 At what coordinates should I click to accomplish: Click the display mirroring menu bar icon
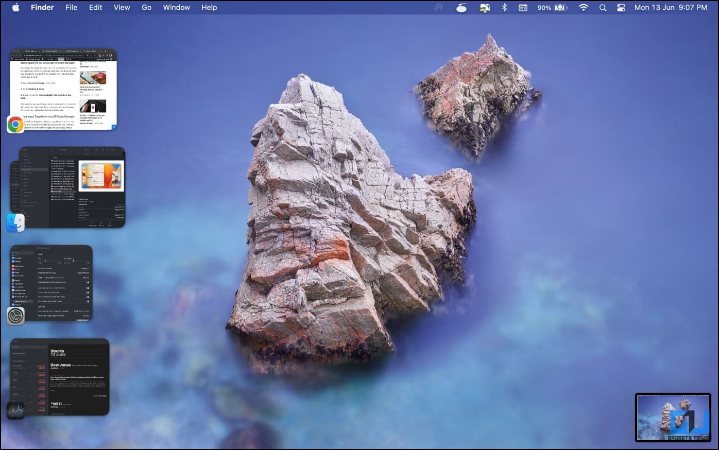click(x=484, y=7)
